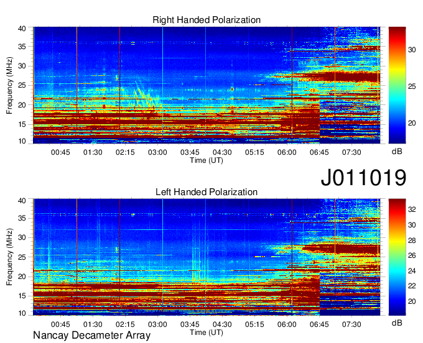Select 01:30 time tick of Right Handed plot
The image size is (423, 343).
click(93, 152)
